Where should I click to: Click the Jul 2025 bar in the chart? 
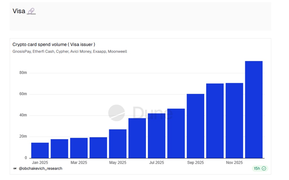pyautogui.click(x=157, y=135)
